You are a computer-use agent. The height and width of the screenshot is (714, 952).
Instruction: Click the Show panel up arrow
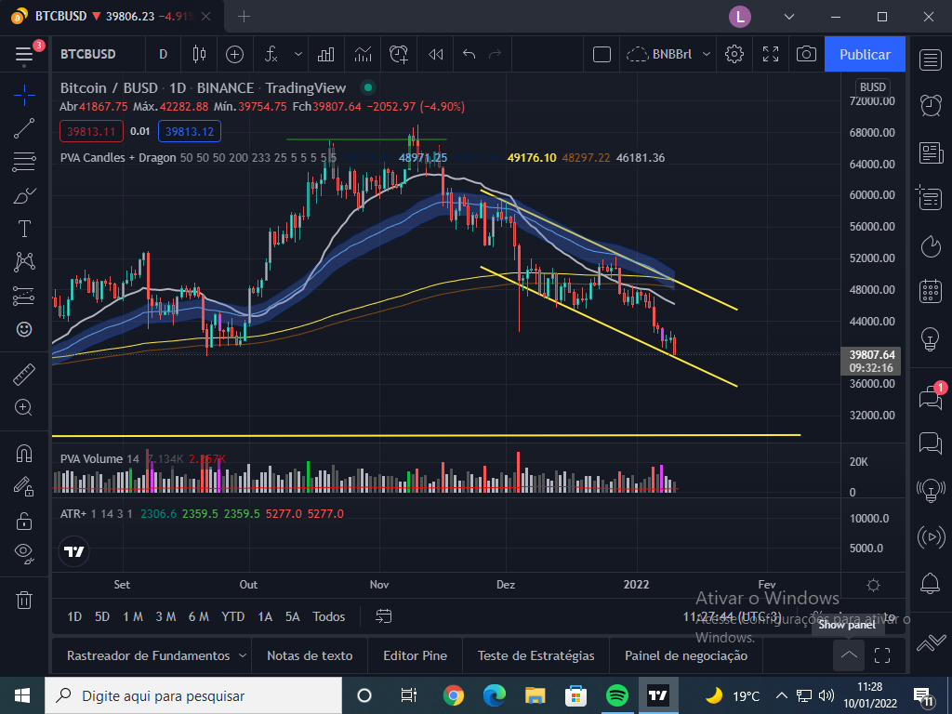tap(849, 654)
